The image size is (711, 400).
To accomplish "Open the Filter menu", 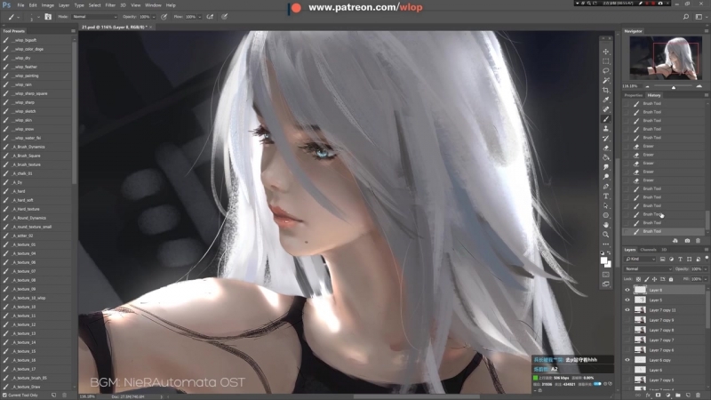I will click(x=110, y=5).
